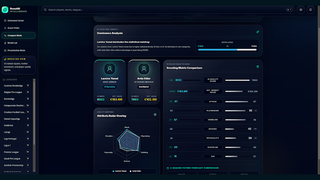The width and height of the screenshot is (320, 180).
Task: Click the FC Barcelona club badge
Action: [x=110, y=87]
